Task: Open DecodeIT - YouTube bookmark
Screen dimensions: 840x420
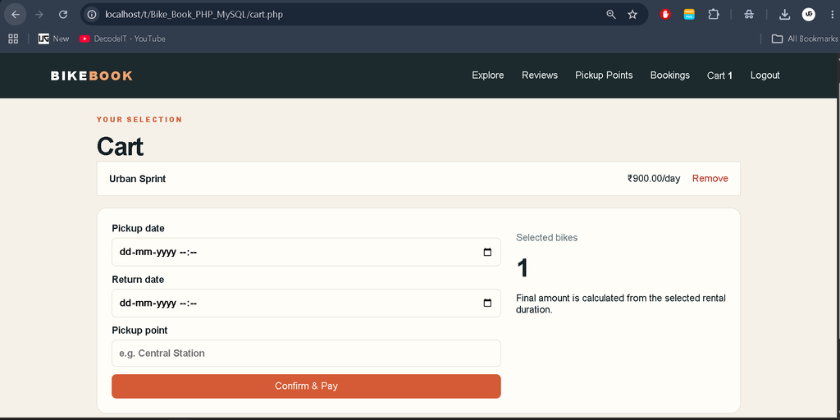Action: click(x=122, y=39)
